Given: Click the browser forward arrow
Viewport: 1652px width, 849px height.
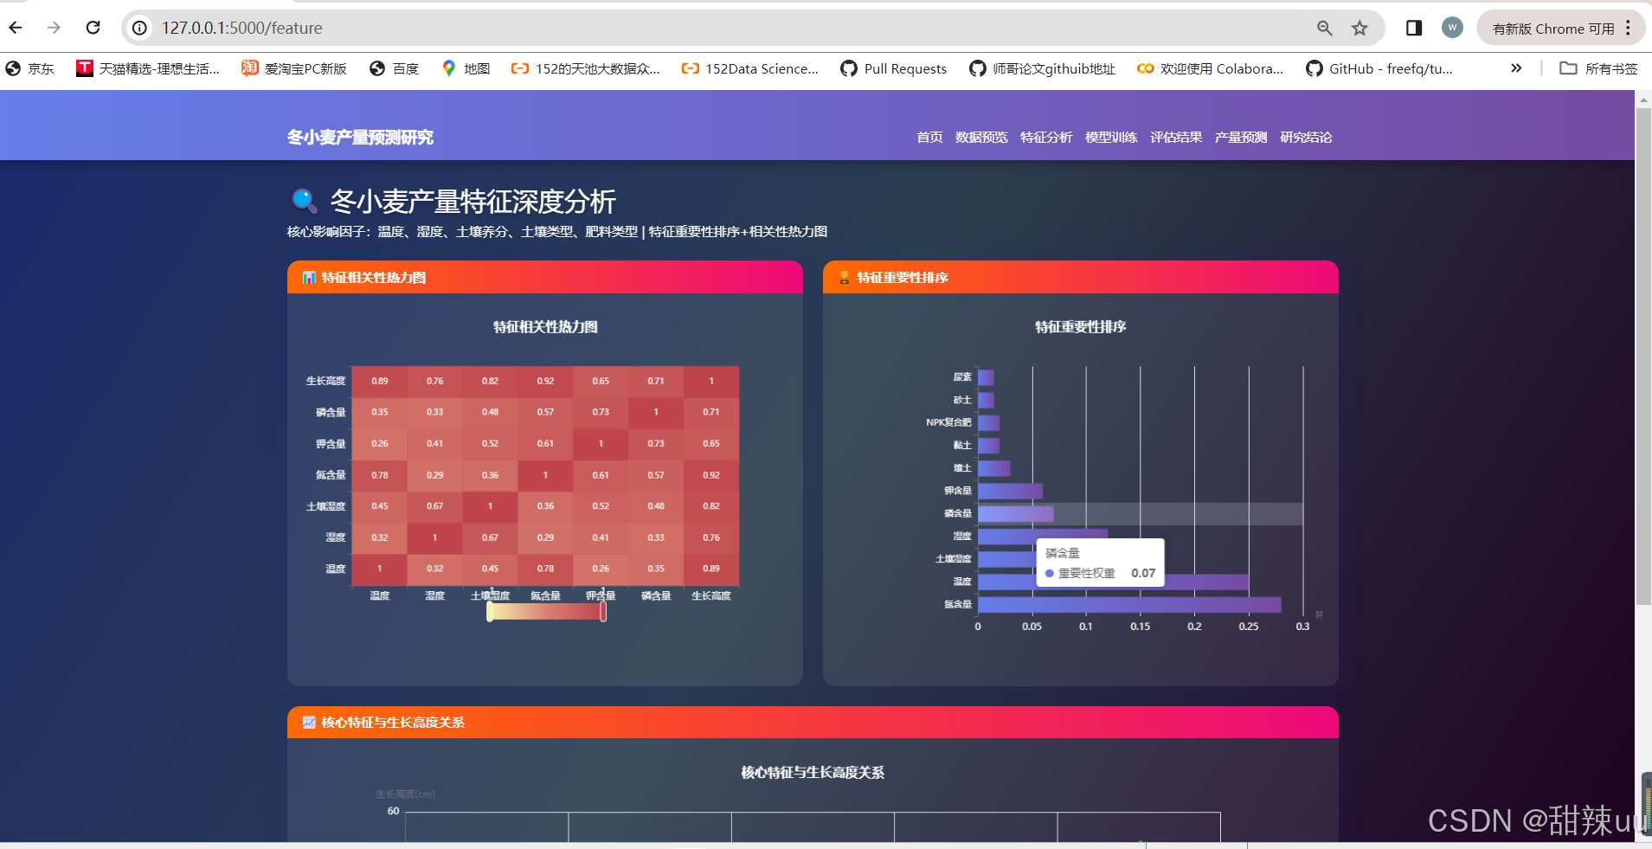Looking at the screenshot, I should coord(54,28).
